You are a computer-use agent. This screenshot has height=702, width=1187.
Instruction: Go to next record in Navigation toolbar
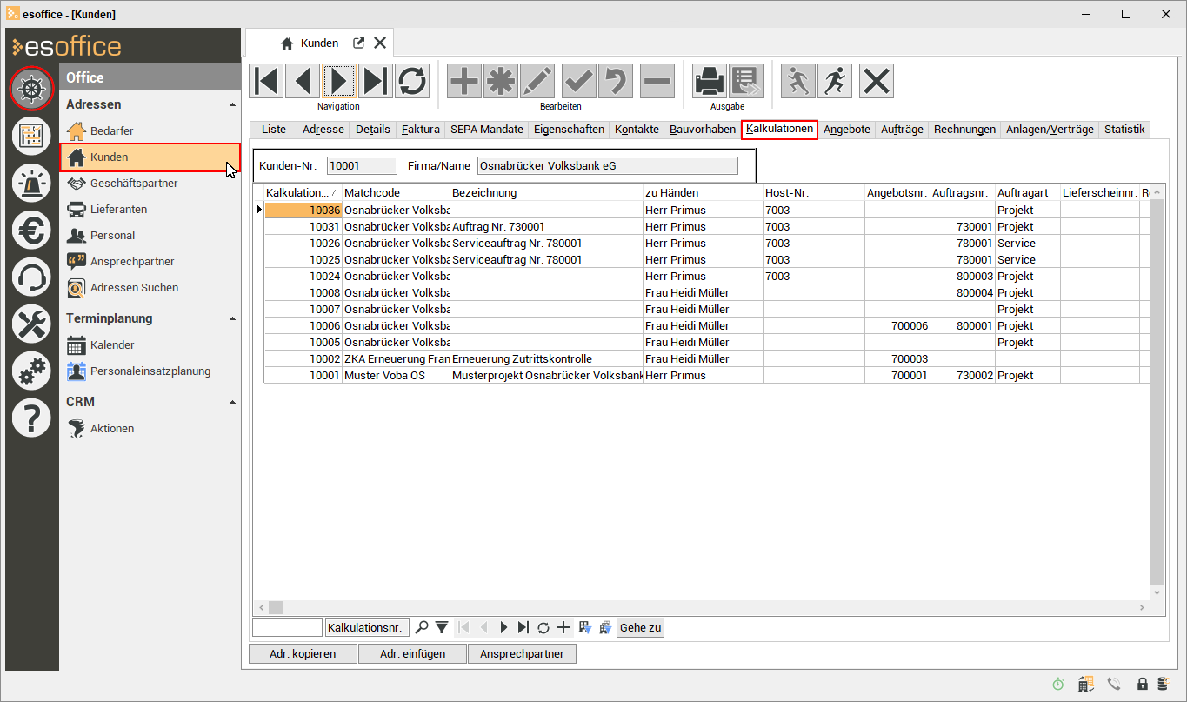(x=339, y=81)
